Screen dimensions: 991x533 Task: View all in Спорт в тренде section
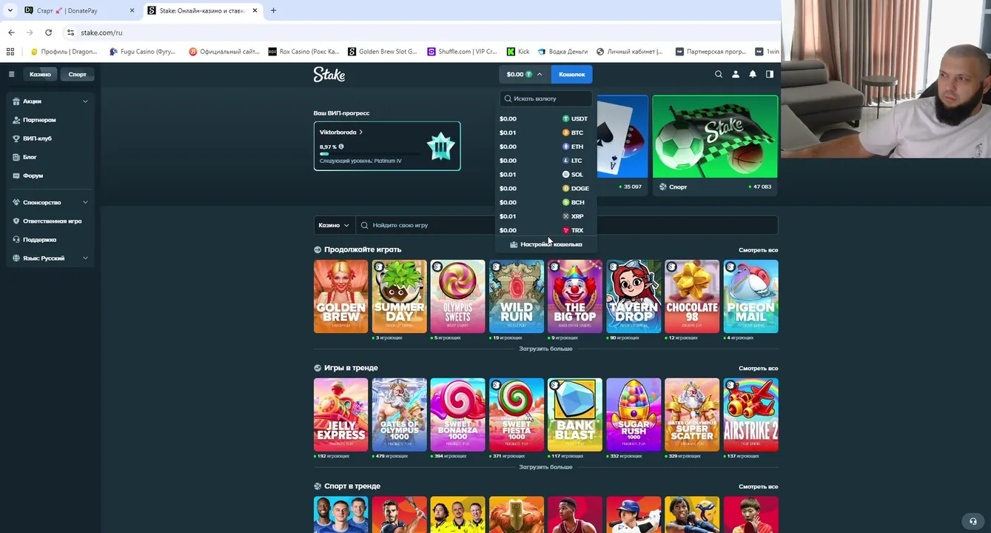(758, 486)
